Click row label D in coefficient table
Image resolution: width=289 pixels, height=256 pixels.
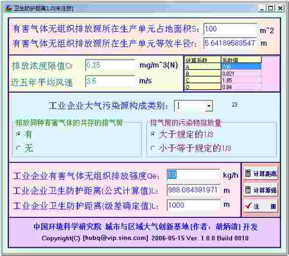(x=203, y=87)
